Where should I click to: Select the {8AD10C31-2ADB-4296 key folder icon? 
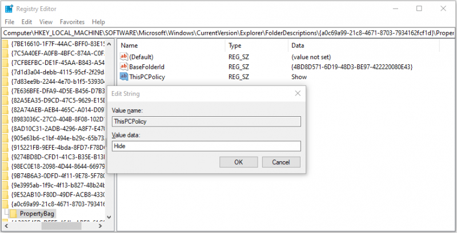[x=5, y=129]
